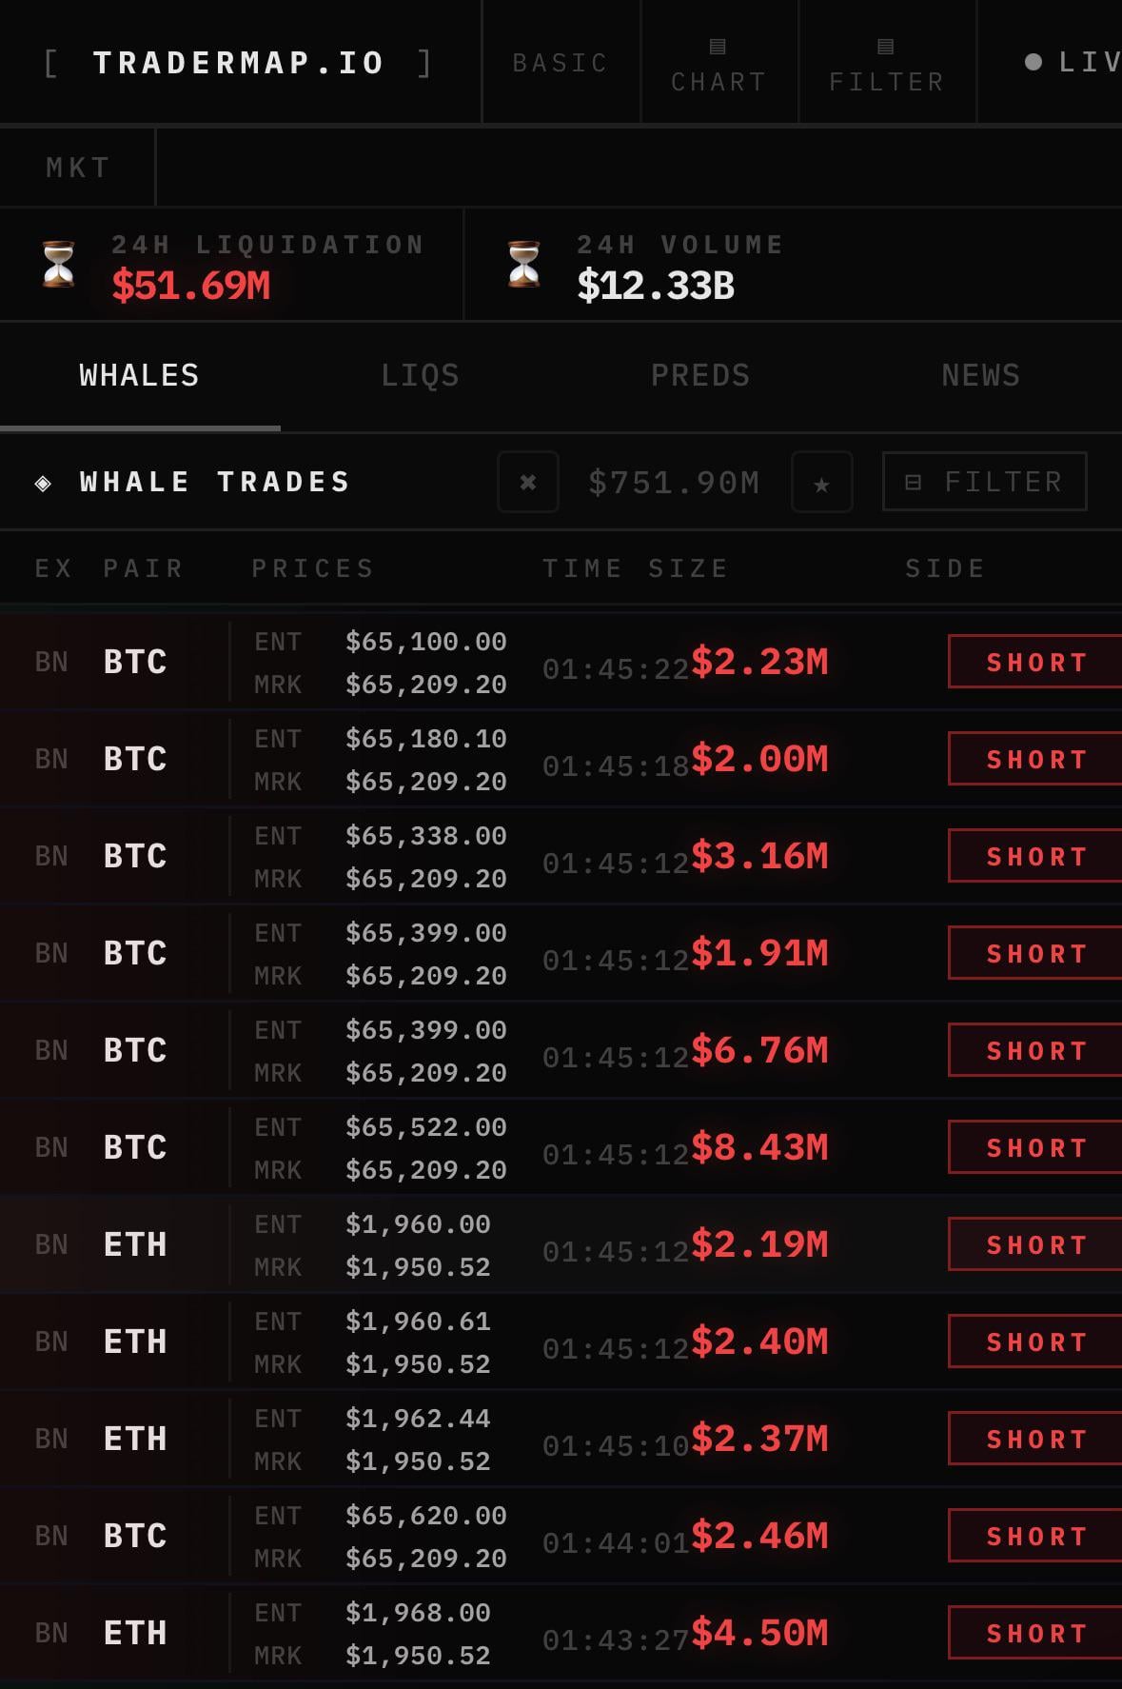The image size is (1122, 1689).
Task: Switch to Basic mode
Action: (x=560, y=63)
